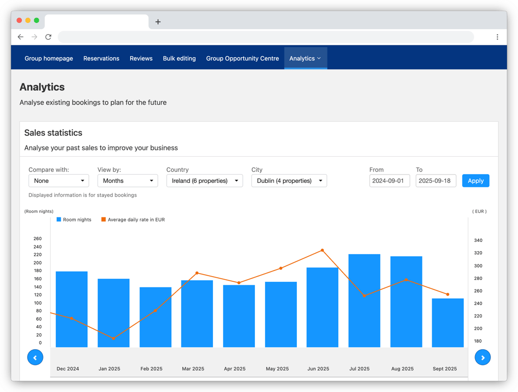Click the browser back arrow
Viewport: 518px width, 392px height.
(x=20, y=37)
